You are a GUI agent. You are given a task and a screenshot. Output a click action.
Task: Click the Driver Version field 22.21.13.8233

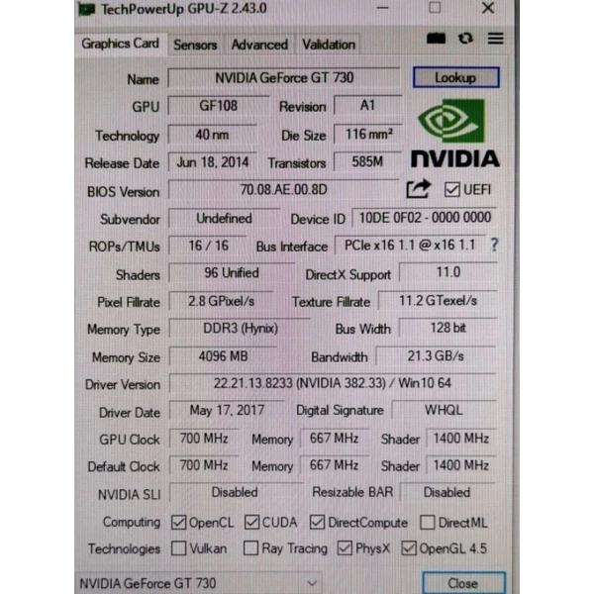[333, 383]
